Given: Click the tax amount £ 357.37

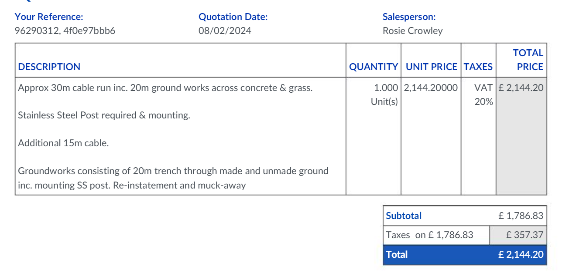Looking at the screenshot, I should (524, 235).
